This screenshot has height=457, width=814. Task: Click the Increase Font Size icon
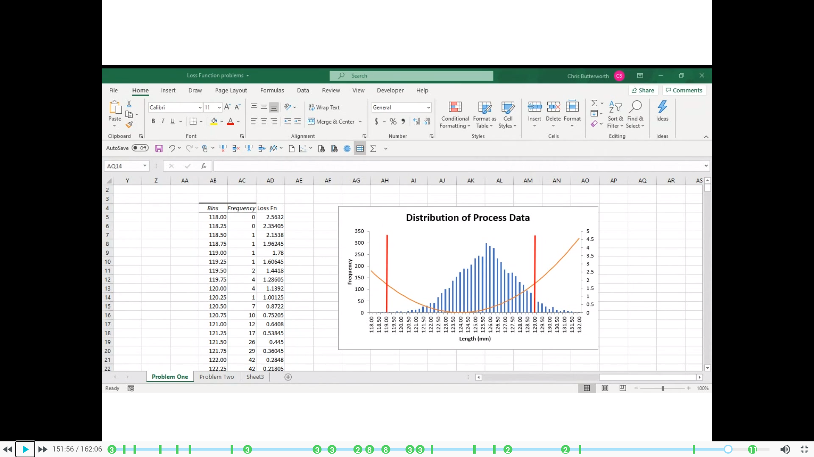[227, 107]
